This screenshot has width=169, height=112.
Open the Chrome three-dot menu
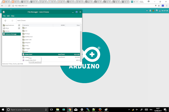[167, 6]
